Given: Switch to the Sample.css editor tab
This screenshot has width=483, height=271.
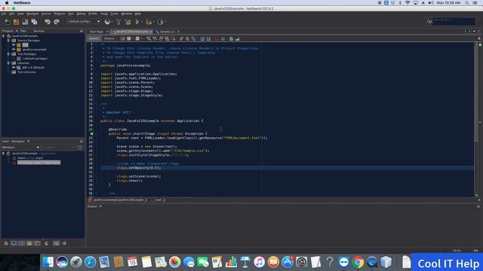Looking at the screenshot, I should pyautogui.click(x=168, y=32).
